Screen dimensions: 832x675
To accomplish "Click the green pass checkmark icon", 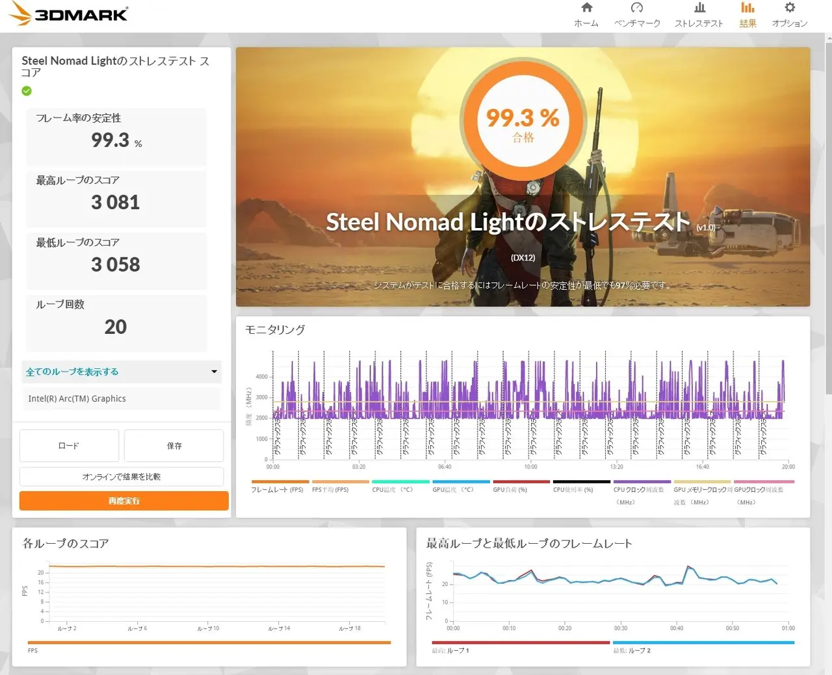I will point(27,91).
